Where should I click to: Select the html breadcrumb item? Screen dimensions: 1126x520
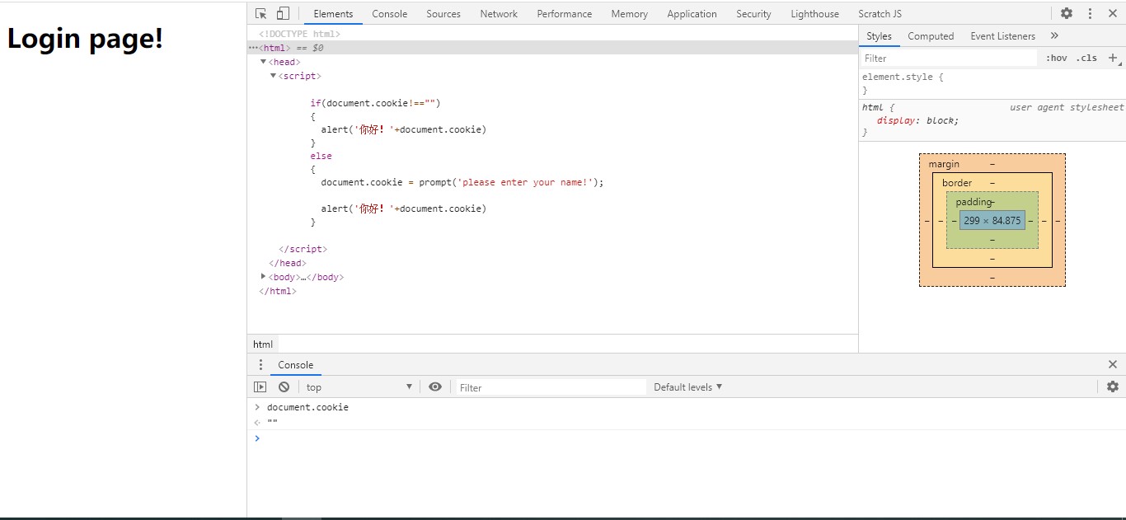pyautogui.click(x=263, y=344)
